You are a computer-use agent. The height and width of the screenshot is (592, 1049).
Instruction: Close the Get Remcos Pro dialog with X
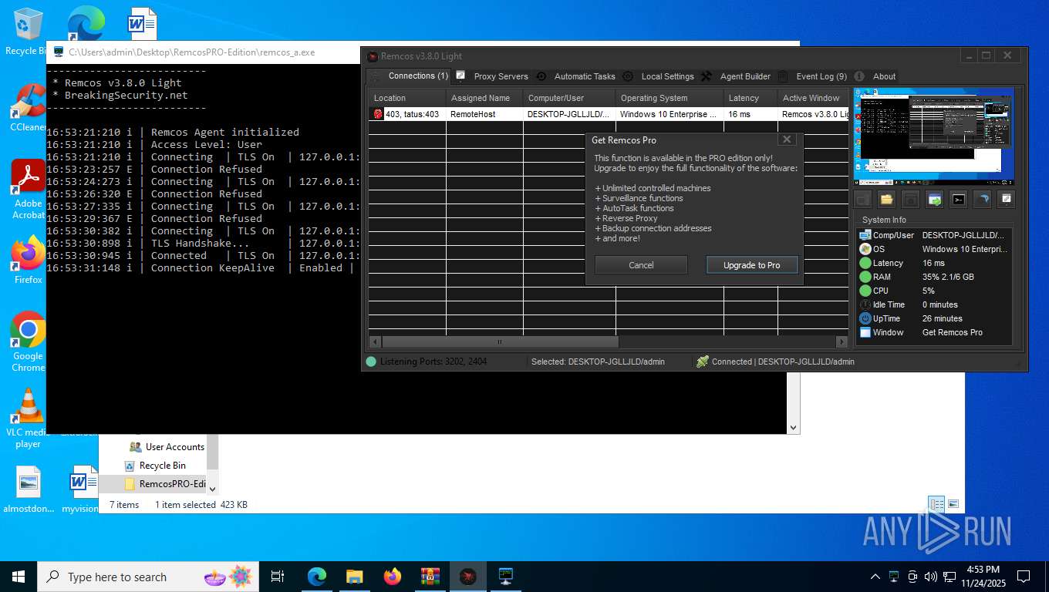click(787, 140)
